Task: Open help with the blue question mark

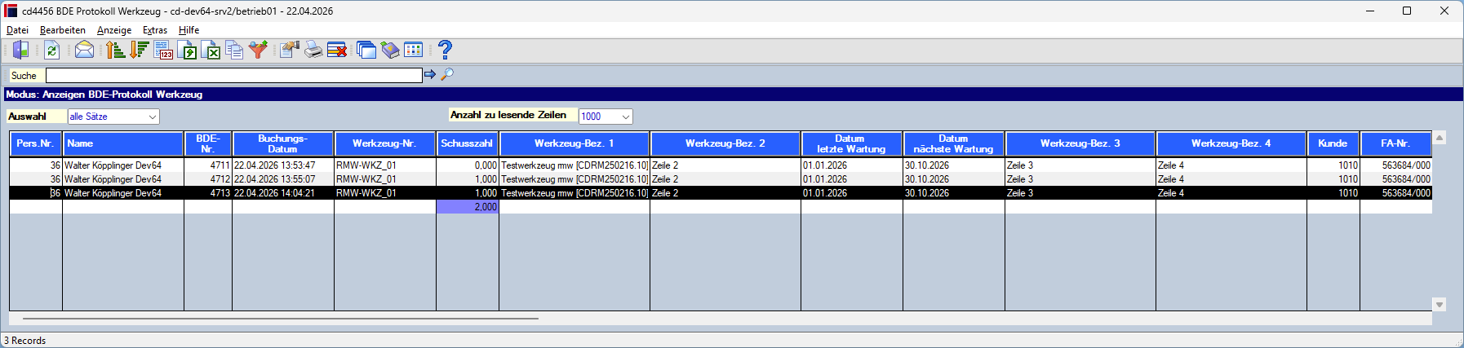Action: click(x=445, y=51)
